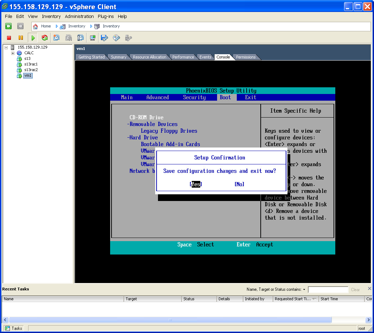Click the Clear filter button
374x333 pixels.
coord(355,290)
